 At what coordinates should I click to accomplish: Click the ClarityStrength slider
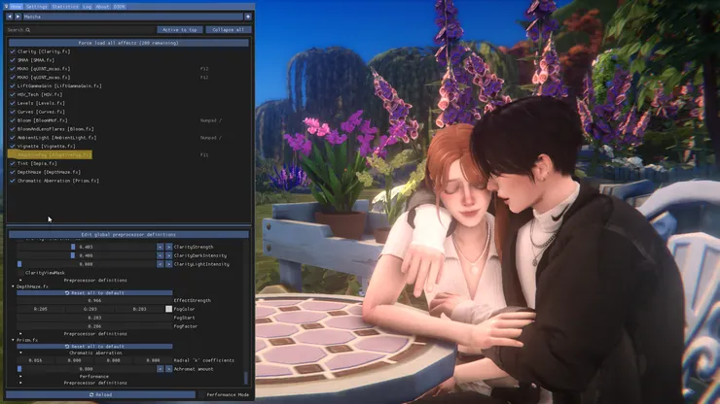click(86, 247)
